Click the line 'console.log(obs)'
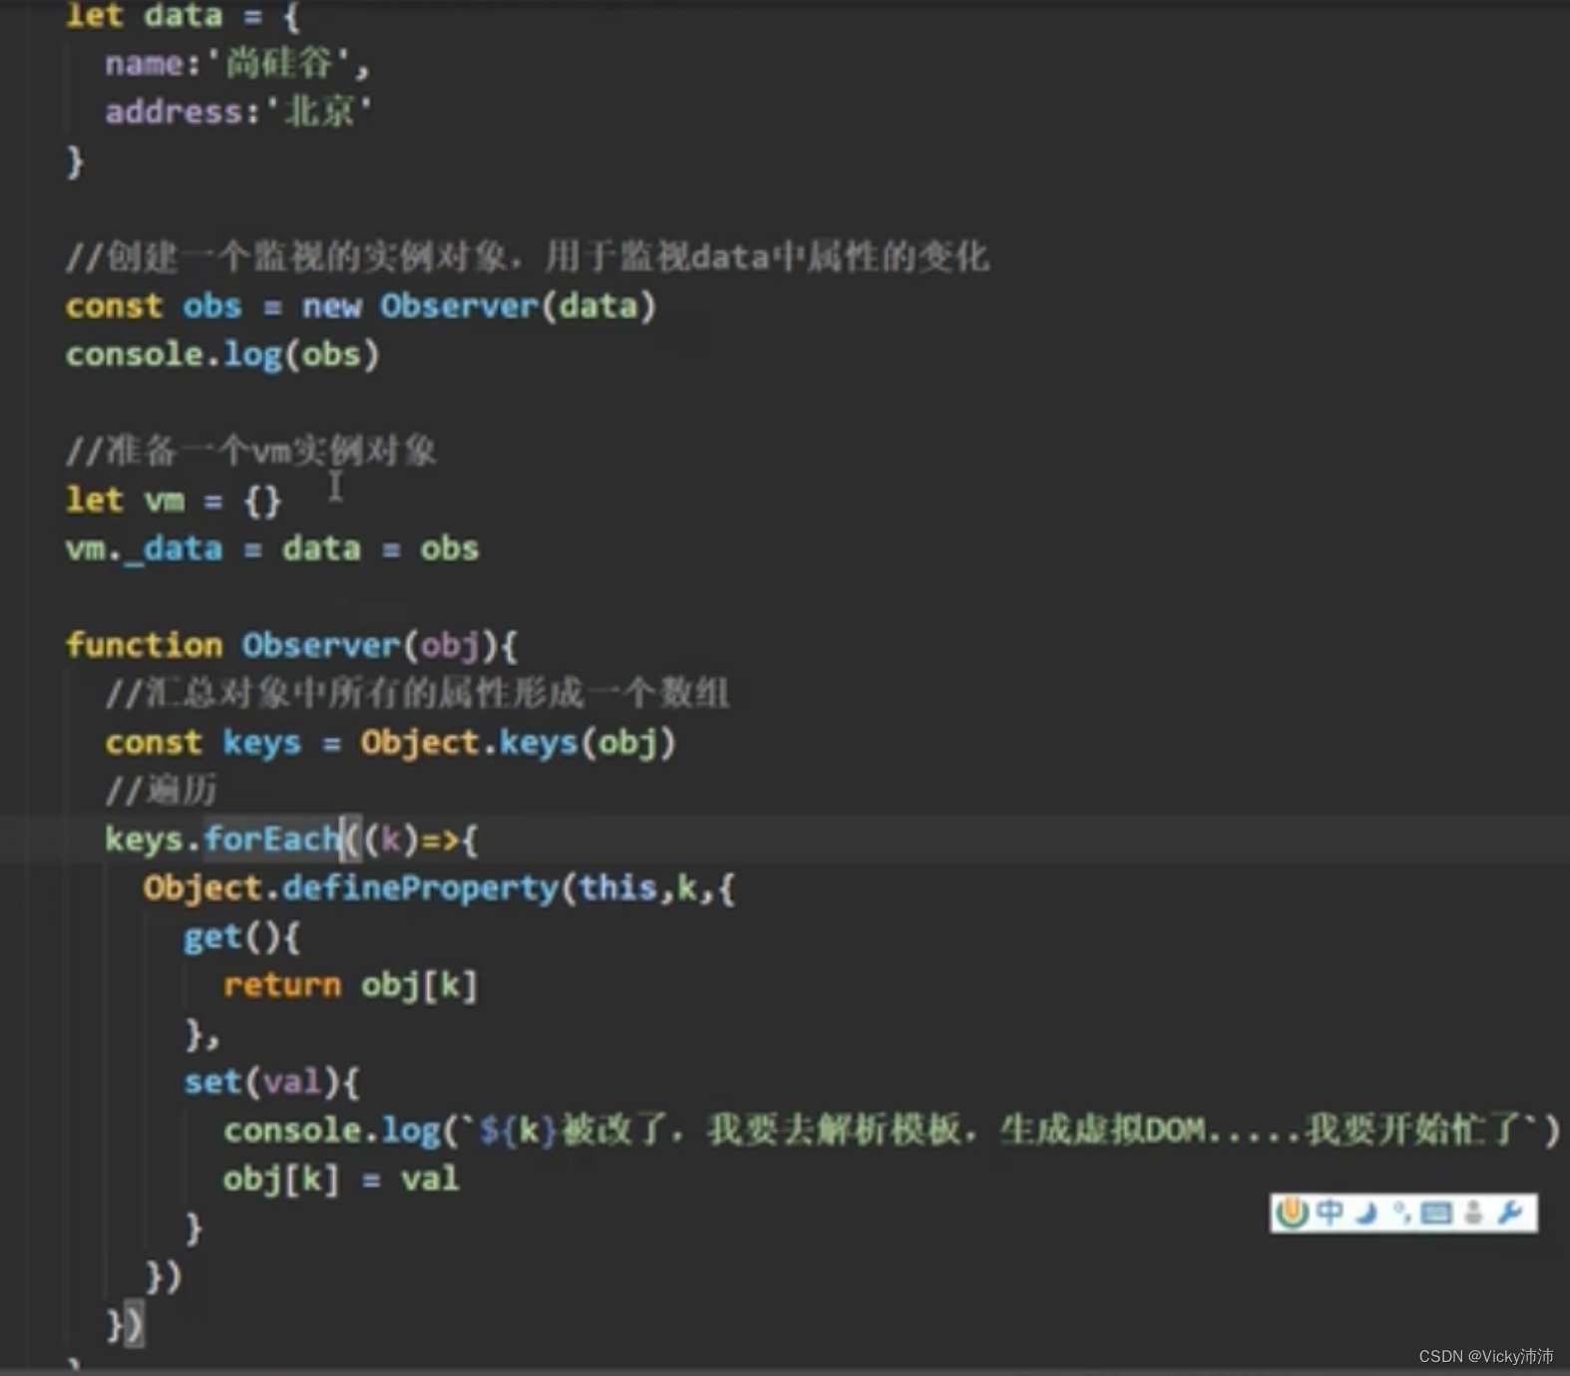 point(222,355)
